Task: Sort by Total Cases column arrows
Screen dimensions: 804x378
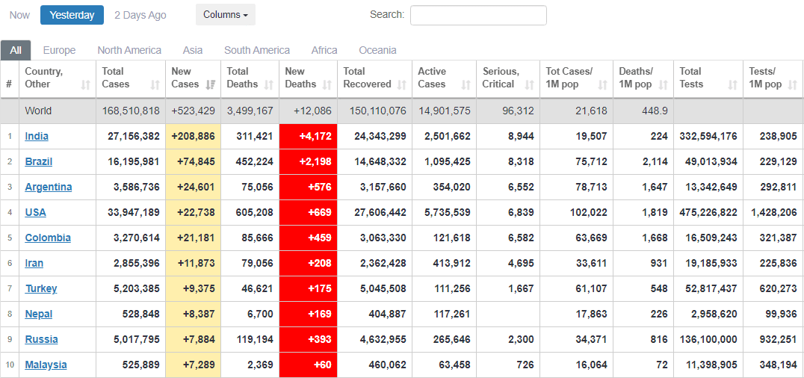Action: click(x=155, y=85)
